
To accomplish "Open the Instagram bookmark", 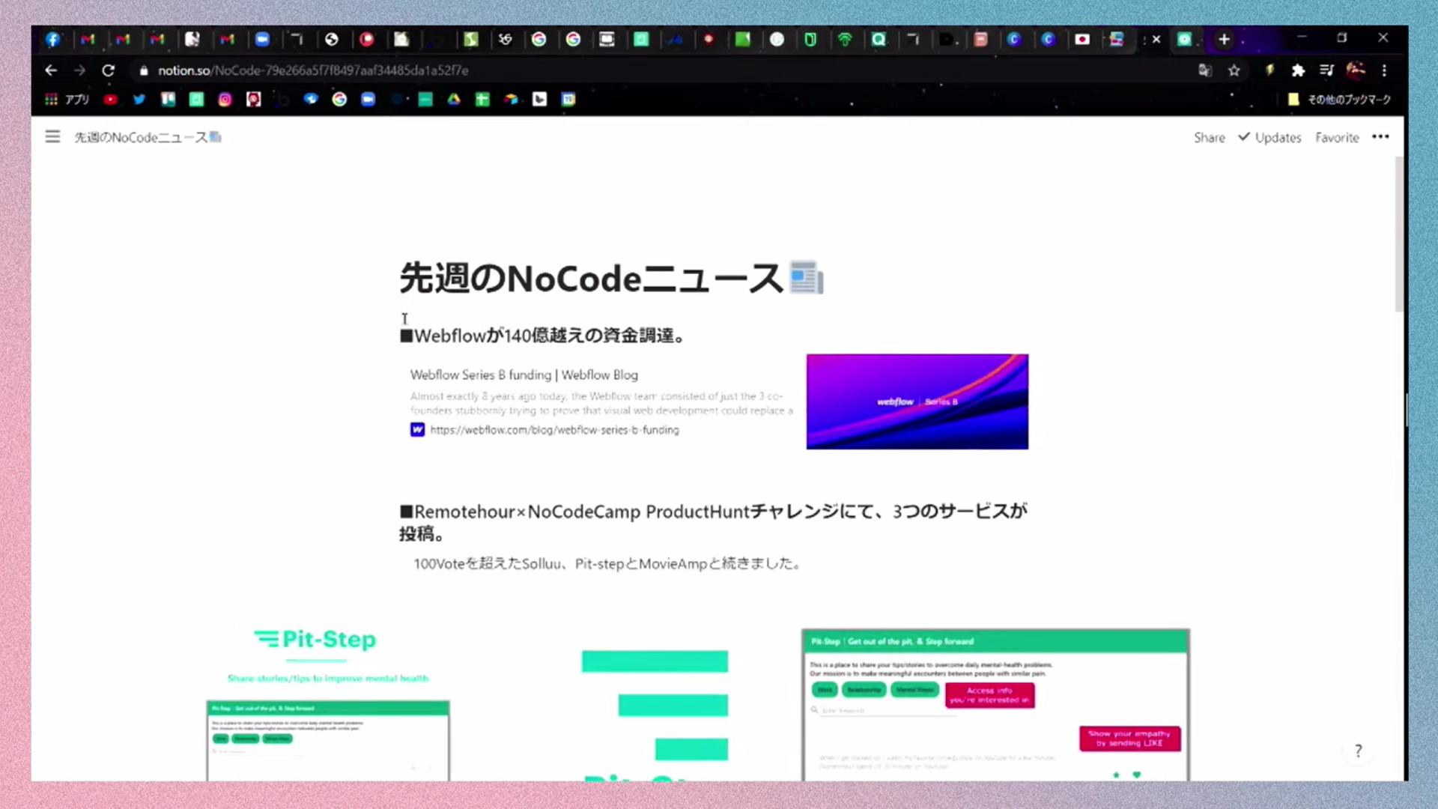I will pos(225,100).
